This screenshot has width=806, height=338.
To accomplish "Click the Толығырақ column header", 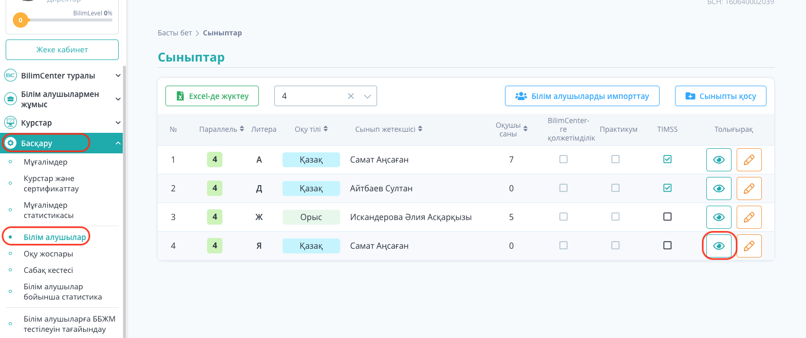I will [734, 129].
